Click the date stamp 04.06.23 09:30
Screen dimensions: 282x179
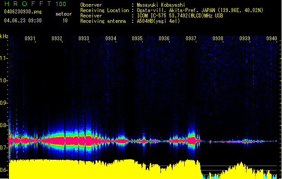[23, 20]
